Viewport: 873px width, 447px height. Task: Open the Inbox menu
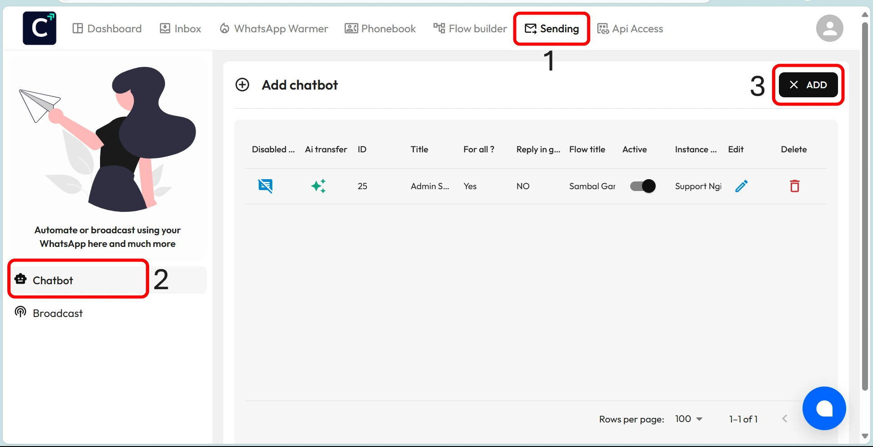click(181, 29)
